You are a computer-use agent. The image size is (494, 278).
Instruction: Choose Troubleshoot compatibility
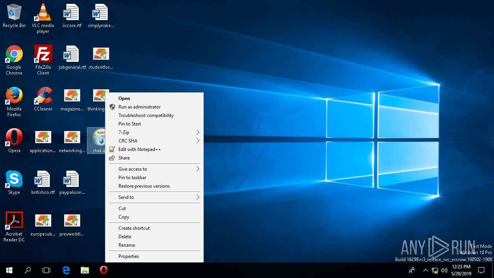[x=154, y=115]
